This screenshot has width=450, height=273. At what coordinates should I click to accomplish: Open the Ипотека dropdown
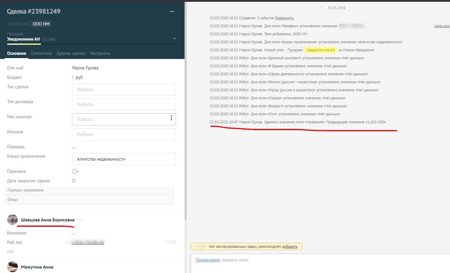pos(124,134)
